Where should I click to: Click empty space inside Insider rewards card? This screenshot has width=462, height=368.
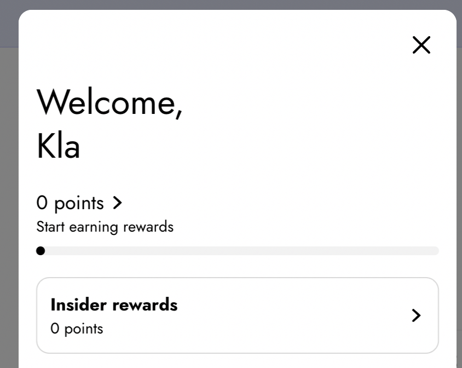[285, 315]
